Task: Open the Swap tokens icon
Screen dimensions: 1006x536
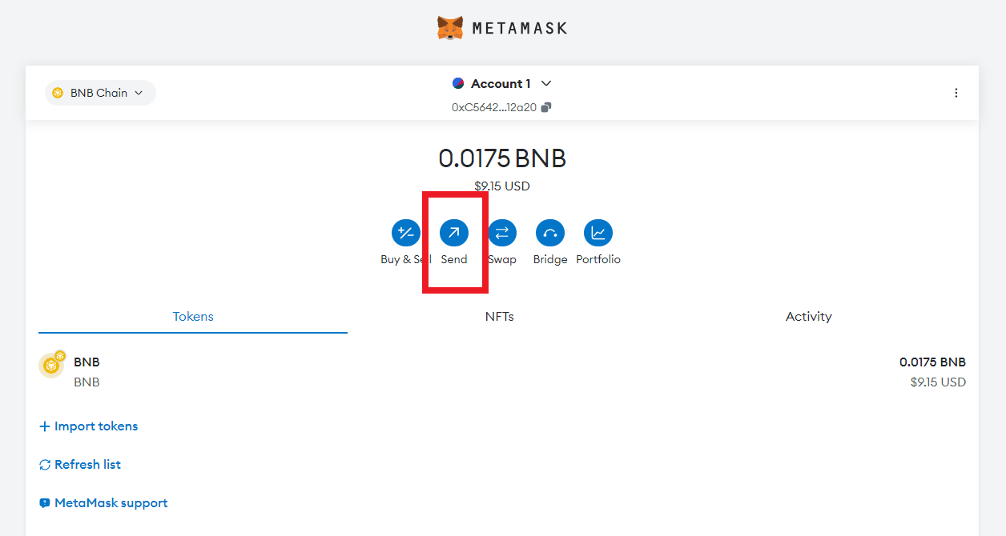Action: pos(502,233)
